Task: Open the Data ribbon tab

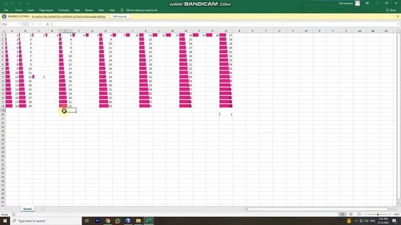Action: click(x=77, y=10)
